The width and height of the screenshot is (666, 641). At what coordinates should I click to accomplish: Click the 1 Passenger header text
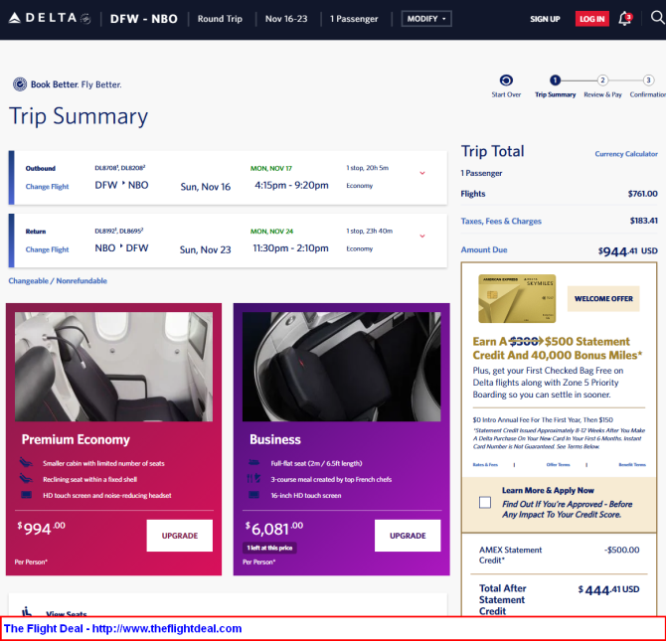click(354, 19)
